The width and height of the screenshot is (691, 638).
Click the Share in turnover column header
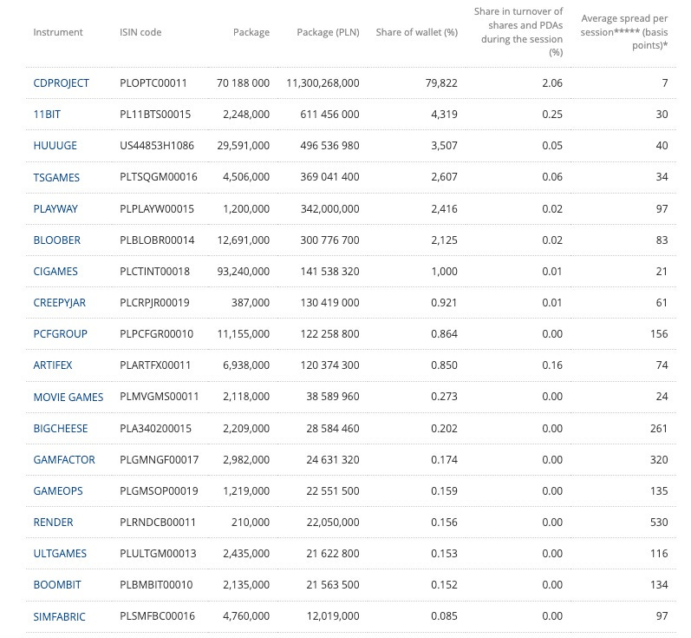coord(518,32)
